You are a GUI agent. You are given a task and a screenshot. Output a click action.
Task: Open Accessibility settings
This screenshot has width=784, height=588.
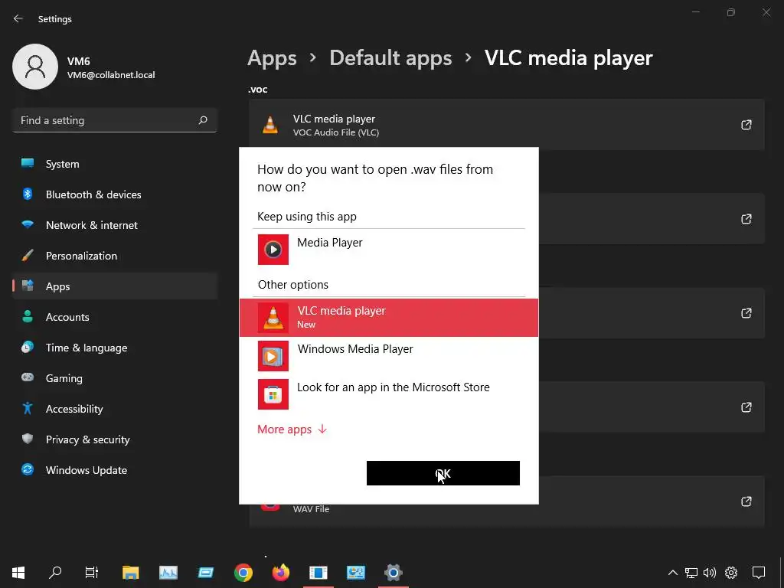[x=115, y=409]
